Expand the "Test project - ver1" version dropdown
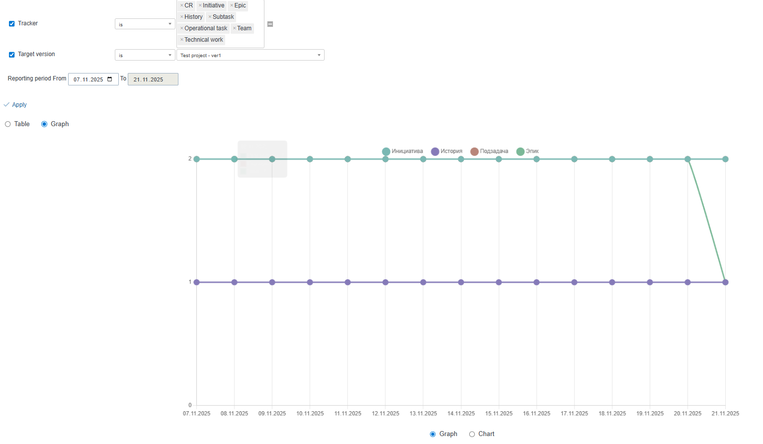 click(x=250, y=55)
